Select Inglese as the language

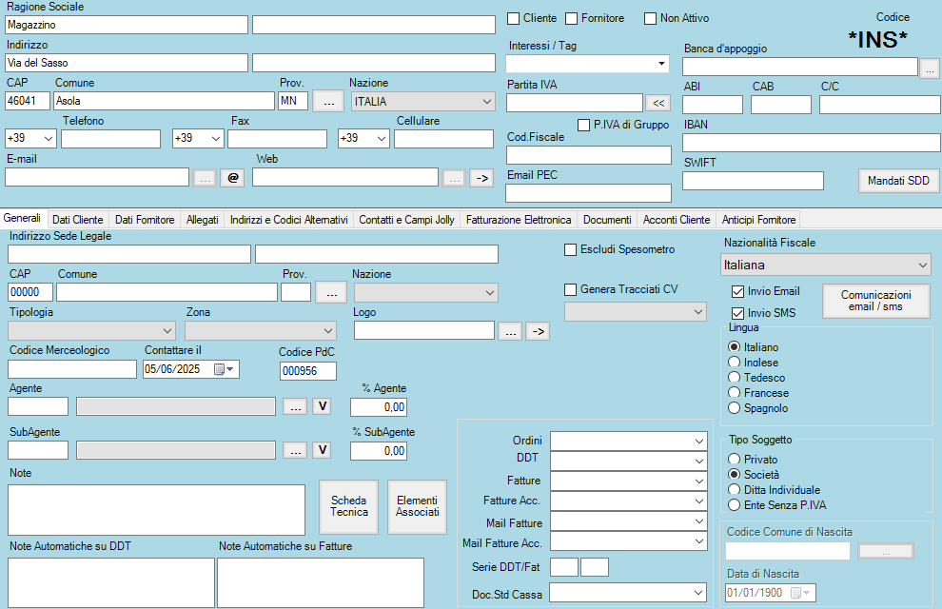pos(735,363)
